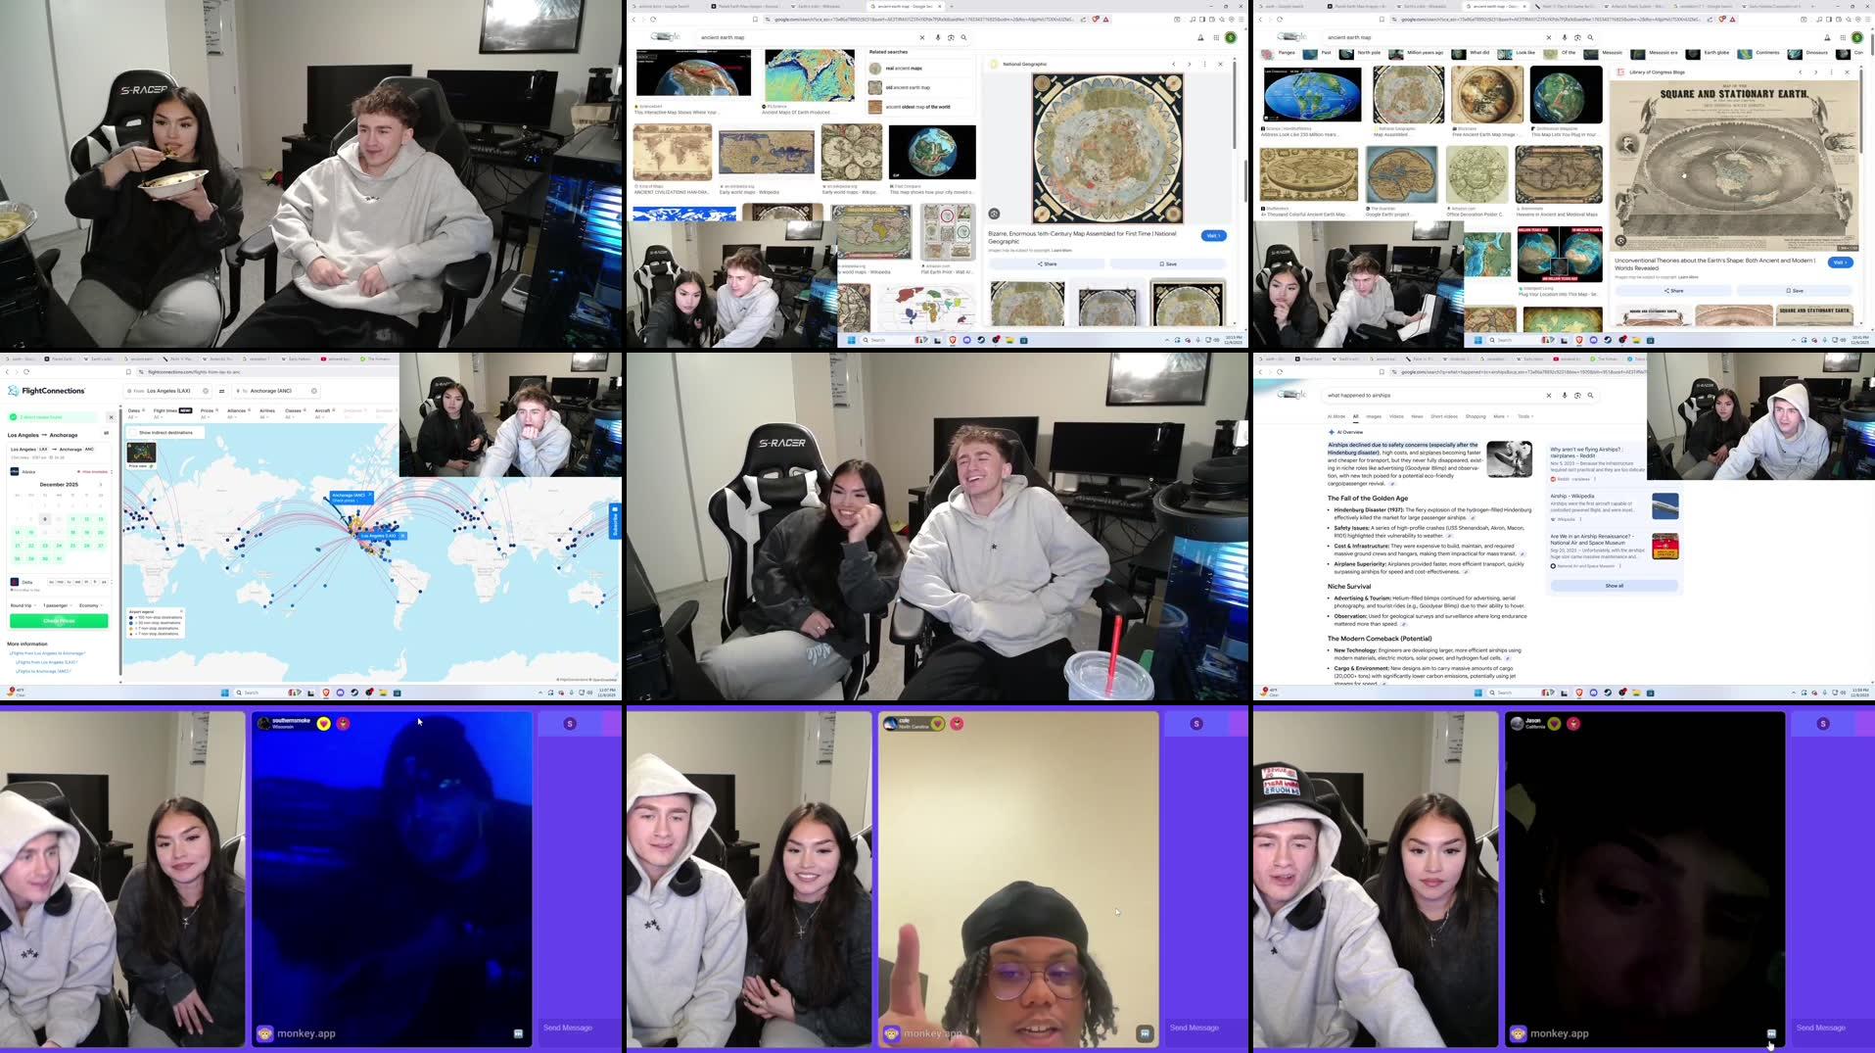This screenshot has width=1875, height=1053.
Task: Select the ancient earth map Google Search tab
Action: (x=908, y=6)
